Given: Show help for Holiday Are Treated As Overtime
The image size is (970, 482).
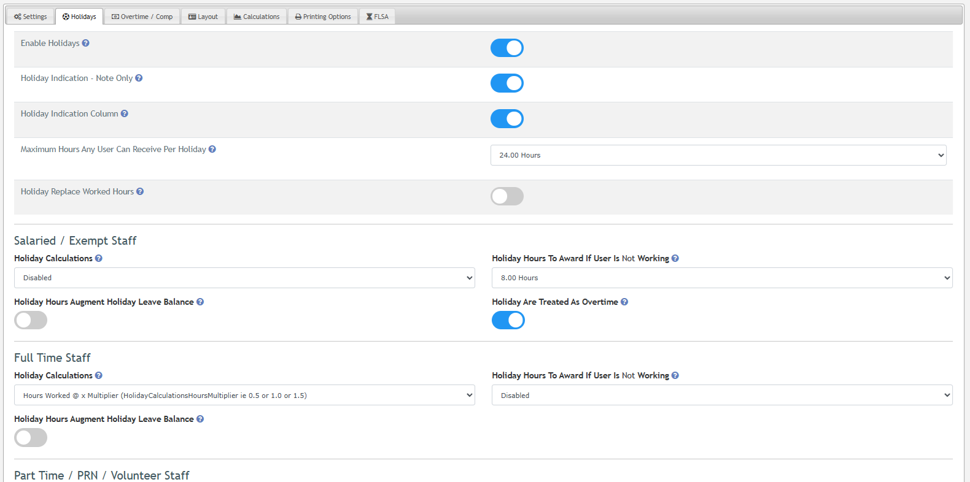Looking at the screenshot, I should pos(624,302).
